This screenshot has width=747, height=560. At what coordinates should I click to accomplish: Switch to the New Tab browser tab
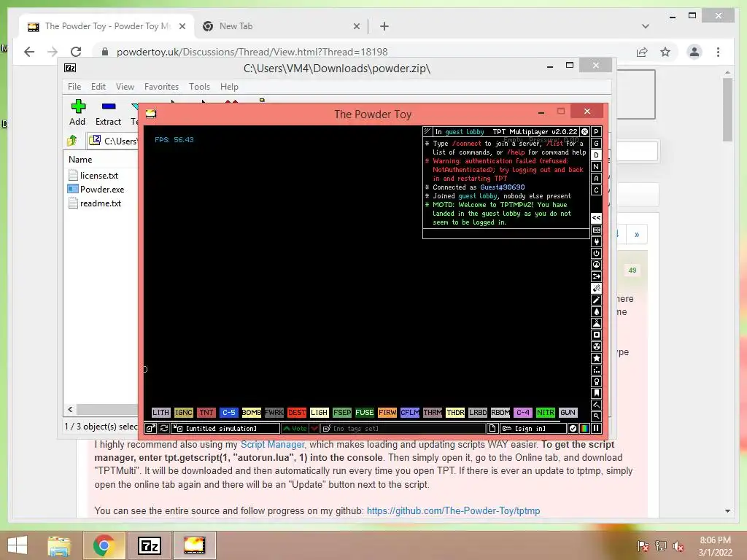pyautogui.click(x=281, y=26)
